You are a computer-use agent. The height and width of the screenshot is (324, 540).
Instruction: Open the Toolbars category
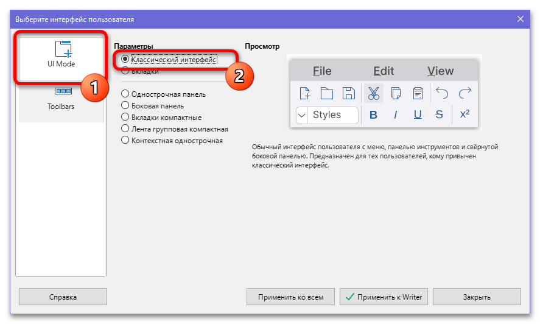pyautogui.click(x=61, y=100)
